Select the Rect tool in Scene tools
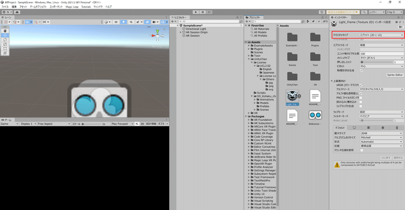Screen dimensions: 405x210 click(5, 48)
